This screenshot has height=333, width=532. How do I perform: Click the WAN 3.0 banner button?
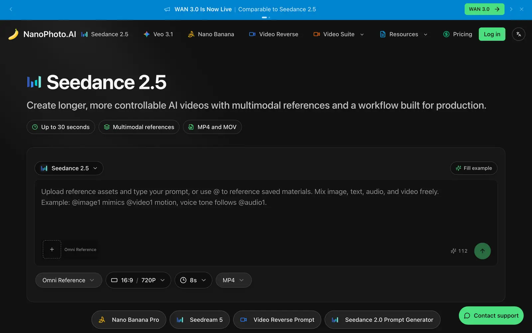coord(484,9)
